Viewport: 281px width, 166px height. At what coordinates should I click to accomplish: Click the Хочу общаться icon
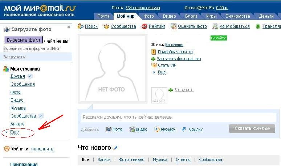[x=215, y=26]
